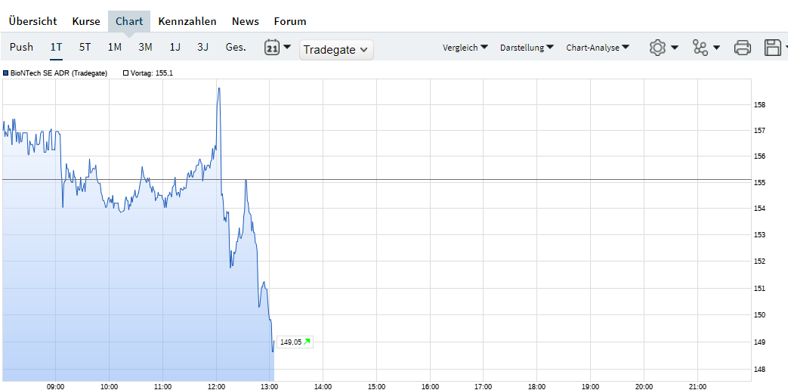Click the 155 price axis label
The image size is (788, 390).
pos(759,182)
